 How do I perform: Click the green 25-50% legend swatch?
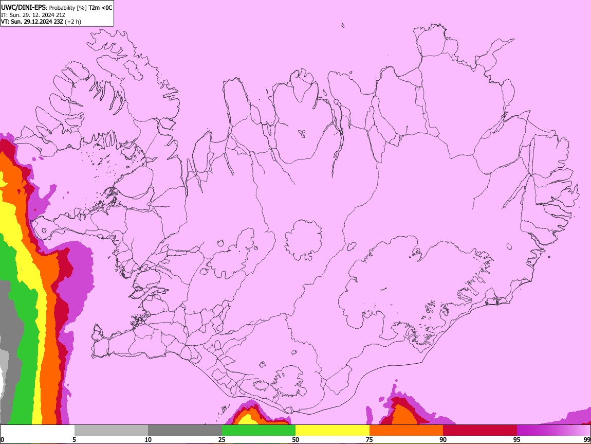pyautogui.click(x=258, y=431)
